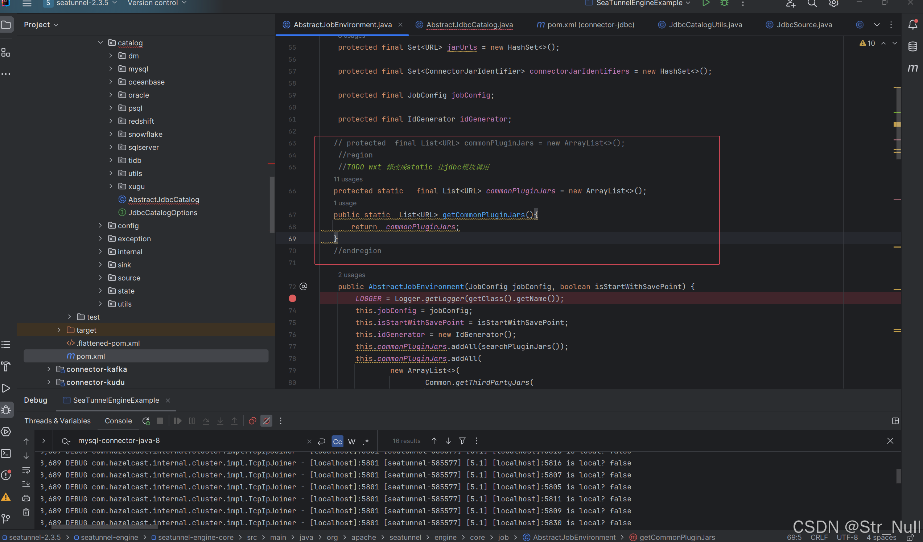
Task: Close the SeaTunnelEngineExample debug tab
Action: tap(168, 401)
